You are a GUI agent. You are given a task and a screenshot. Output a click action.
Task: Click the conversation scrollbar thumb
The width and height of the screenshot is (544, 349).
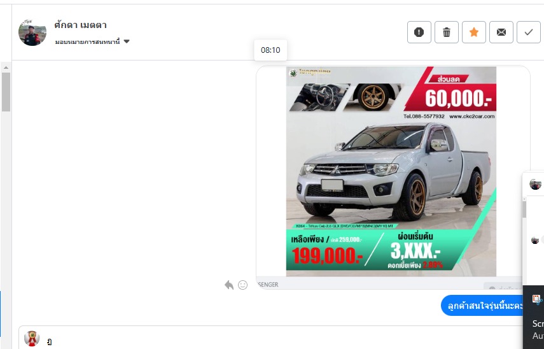pyautogui.click(x=6, y=92)
